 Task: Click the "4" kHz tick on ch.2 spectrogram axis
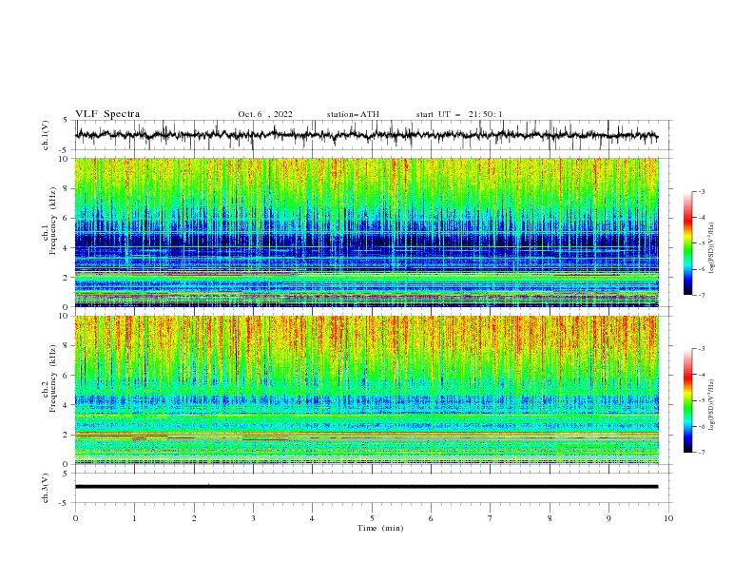68,405
